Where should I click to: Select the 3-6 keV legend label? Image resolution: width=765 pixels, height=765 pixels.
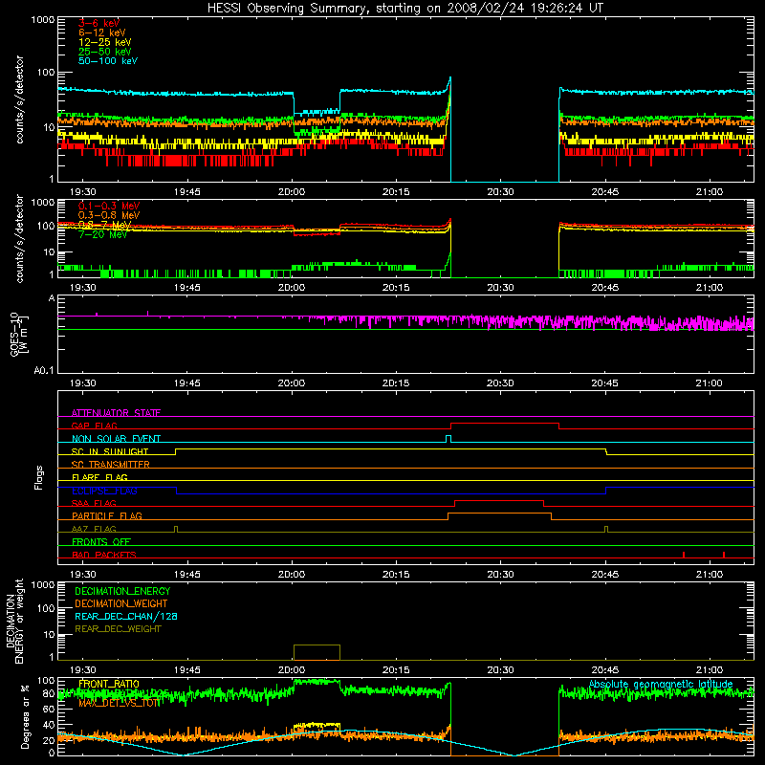pyautogui.click(x=99, y=23)
